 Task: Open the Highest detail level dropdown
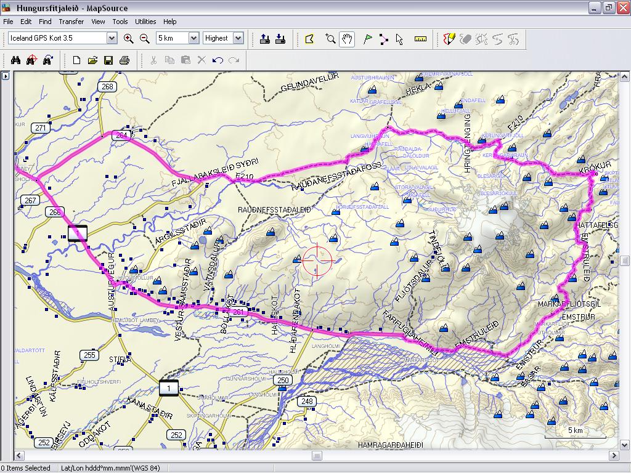coord(238,38)
